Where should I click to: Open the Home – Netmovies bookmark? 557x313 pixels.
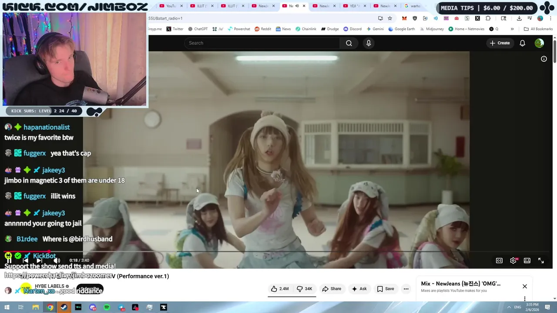point(466,29)
